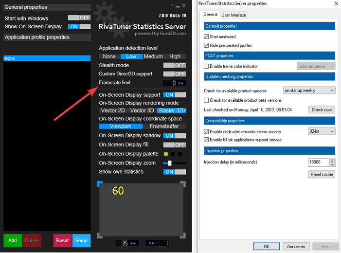Screen dimensions: 341x253
Task: Close the RivaTuner Statistics Server window
Action: pyautogui.click(x=184, y=6)
